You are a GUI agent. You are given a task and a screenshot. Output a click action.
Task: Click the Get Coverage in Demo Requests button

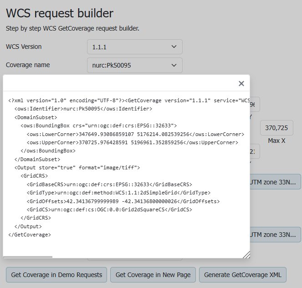pos(56,275)
